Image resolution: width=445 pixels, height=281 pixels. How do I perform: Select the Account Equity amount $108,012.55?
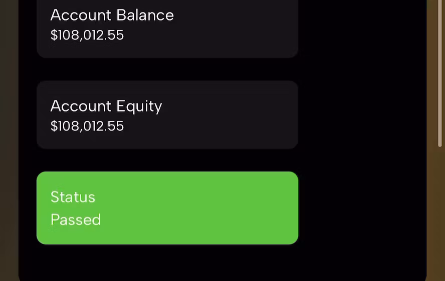pos(87,126)
